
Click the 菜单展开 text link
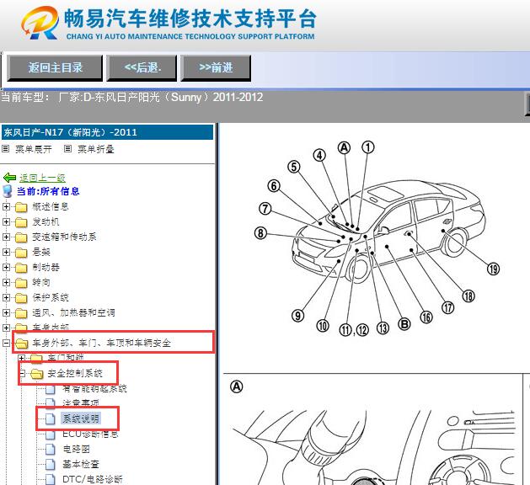(34, 149)
